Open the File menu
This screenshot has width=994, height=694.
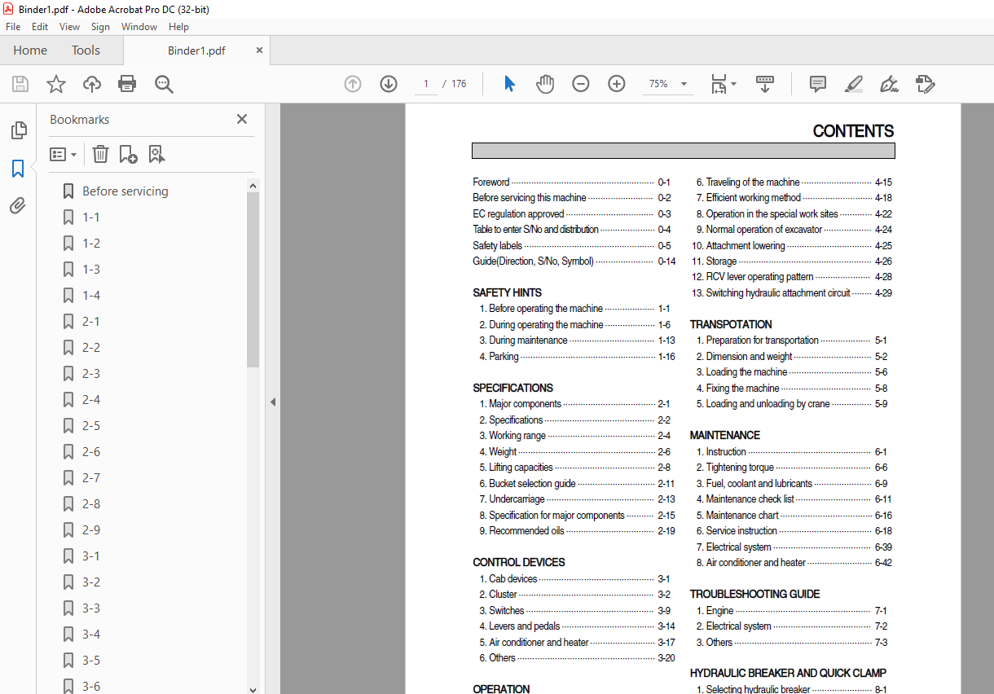click(13, 27)
